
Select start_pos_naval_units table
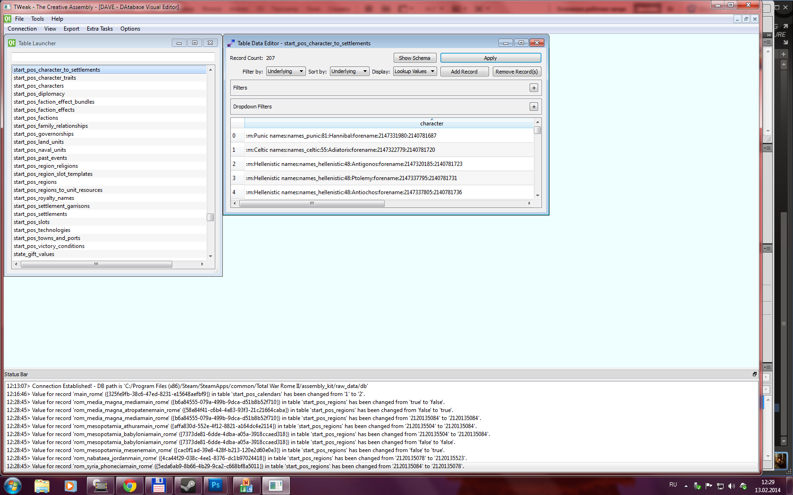point(110,150)
